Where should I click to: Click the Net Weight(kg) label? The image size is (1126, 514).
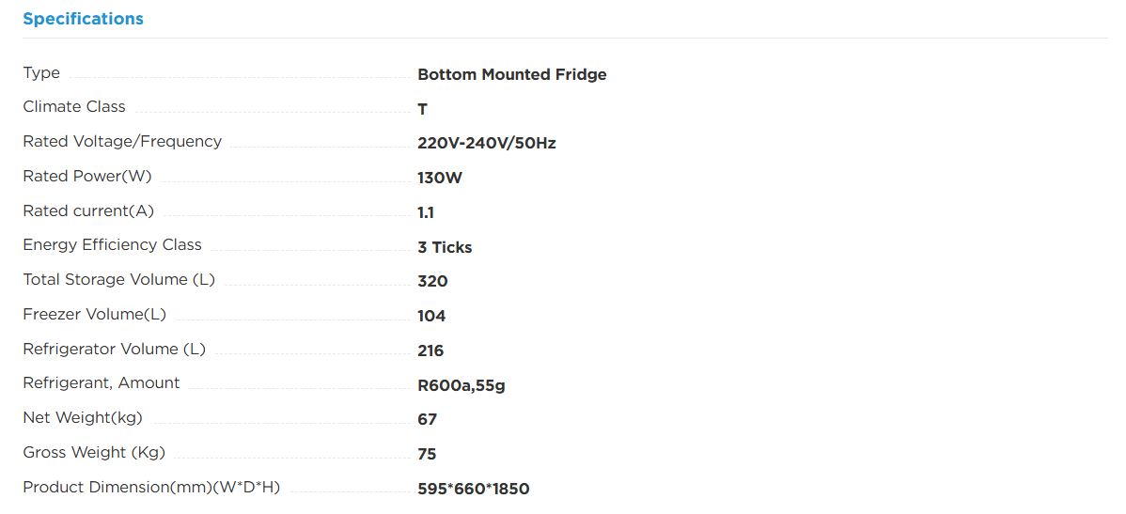tap(83, 417)
